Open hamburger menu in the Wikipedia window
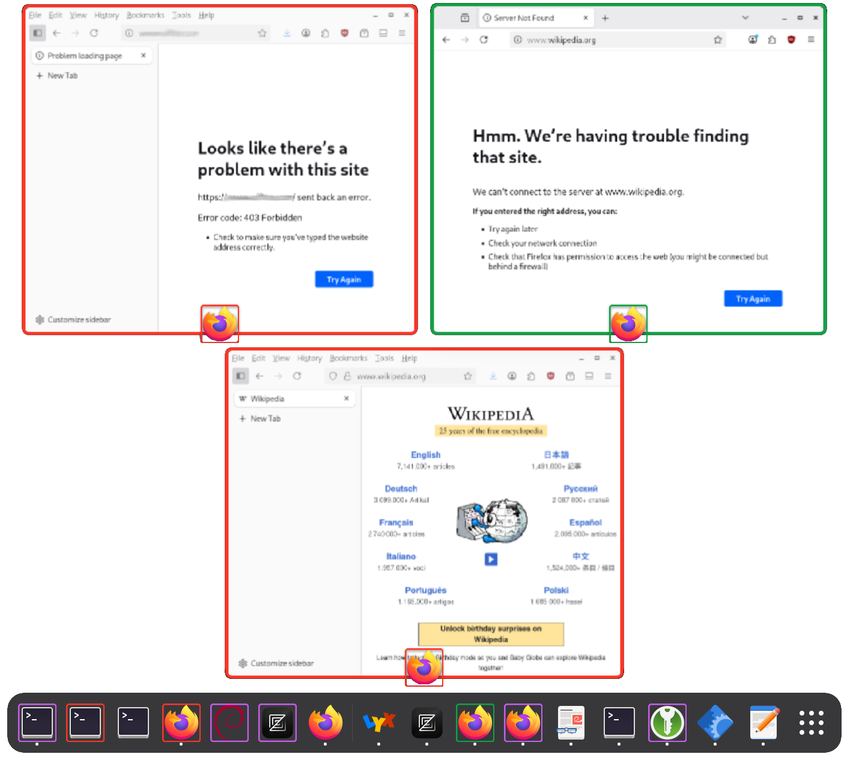Screen dimensions: 853x760 (x=608, y=376)
